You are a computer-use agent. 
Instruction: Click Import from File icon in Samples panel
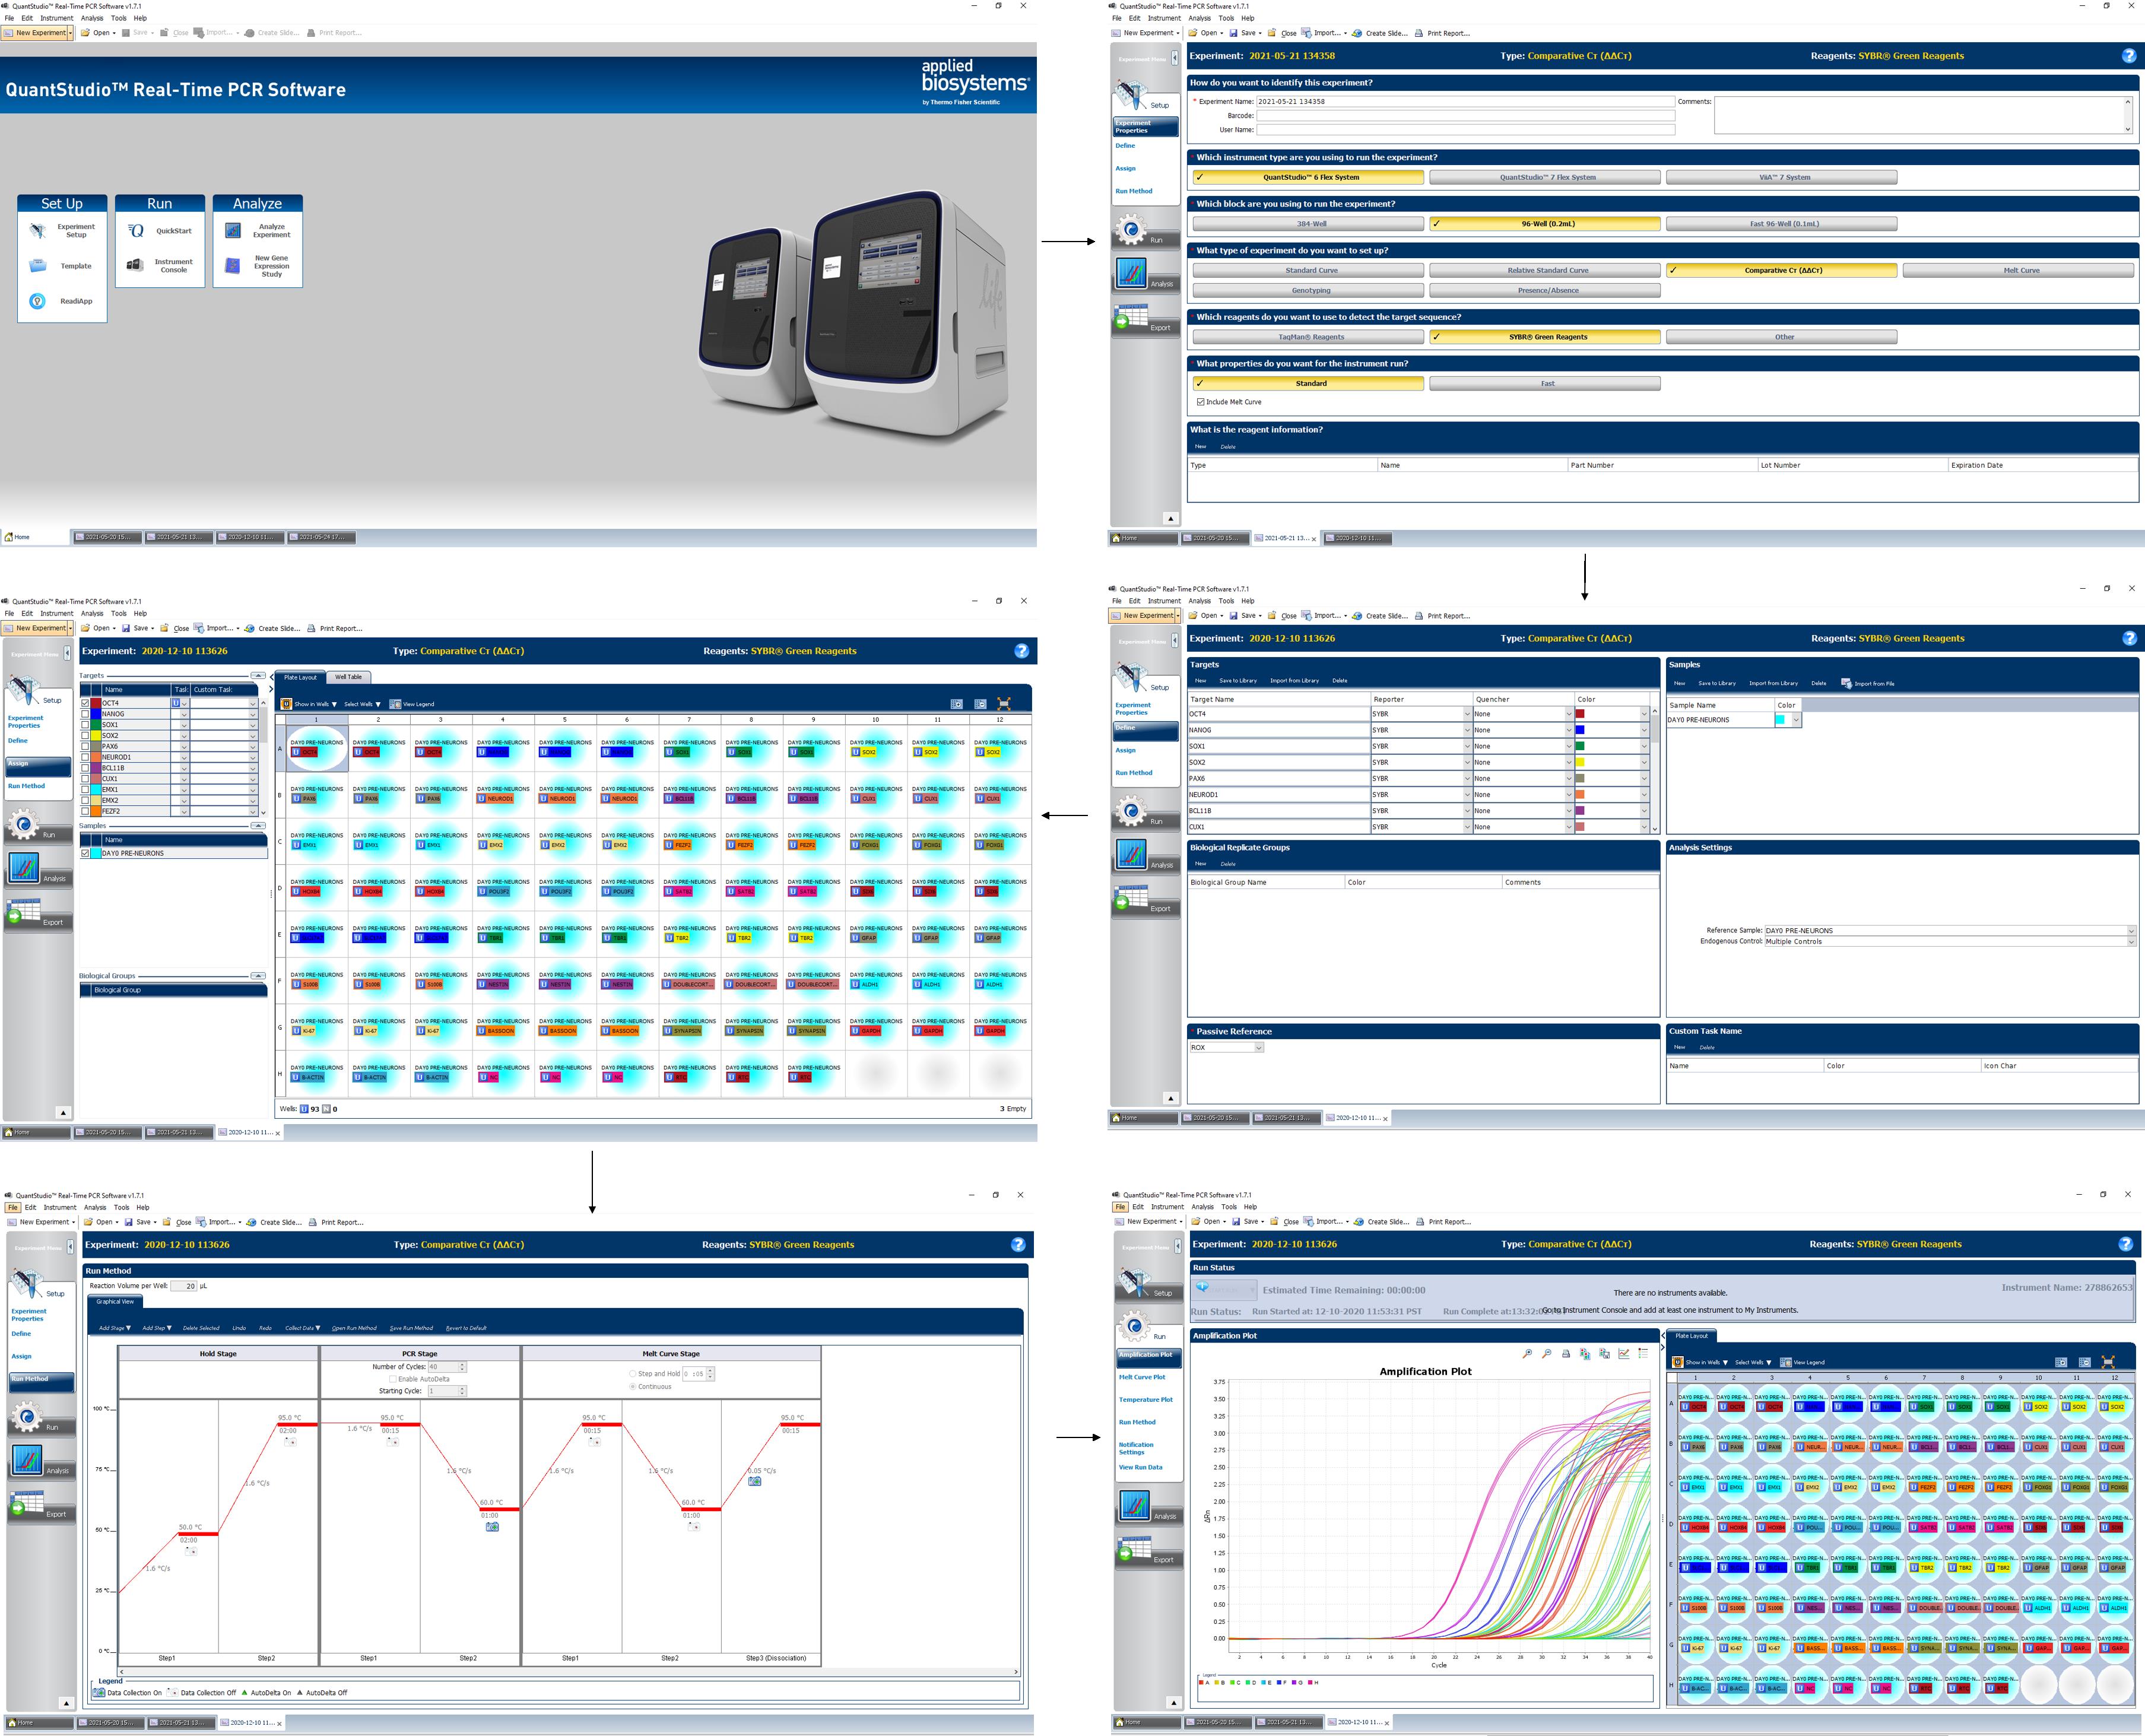pyautogui.click(x=1846, y=683)
